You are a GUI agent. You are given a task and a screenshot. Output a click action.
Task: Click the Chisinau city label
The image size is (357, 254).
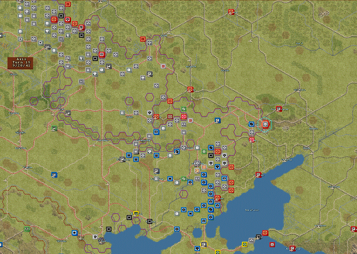pos(62,241)
